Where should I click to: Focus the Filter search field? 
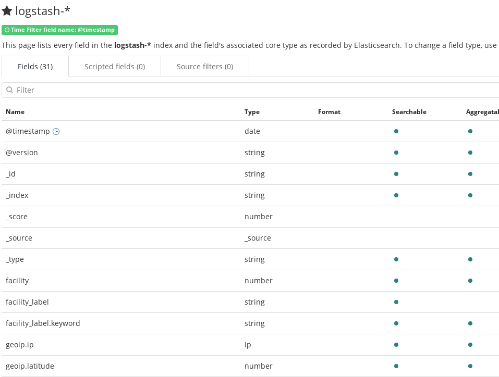(x=250, y=90)
